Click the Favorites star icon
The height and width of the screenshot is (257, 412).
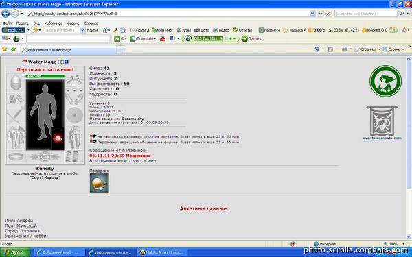5,49
